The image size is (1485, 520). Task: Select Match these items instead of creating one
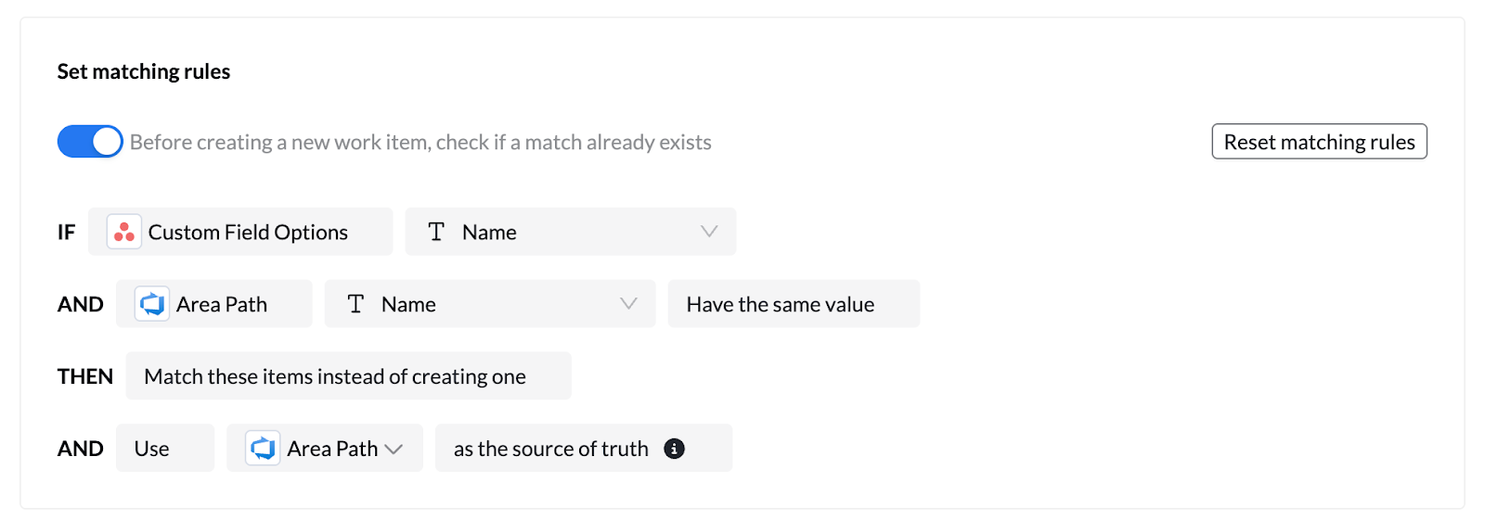[335, 376]
